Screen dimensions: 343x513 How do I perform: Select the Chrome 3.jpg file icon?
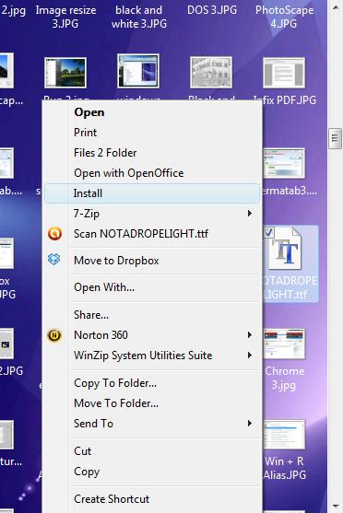284,344
